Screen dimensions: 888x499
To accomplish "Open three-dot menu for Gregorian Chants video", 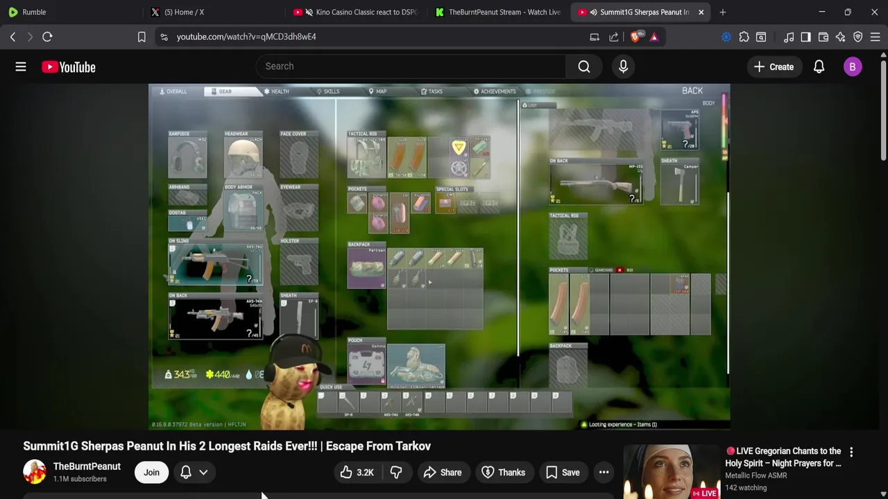I will (x=851, y=452).
